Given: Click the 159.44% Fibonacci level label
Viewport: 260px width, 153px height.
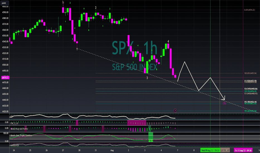Looking at the screenshot, I should 251,111.
